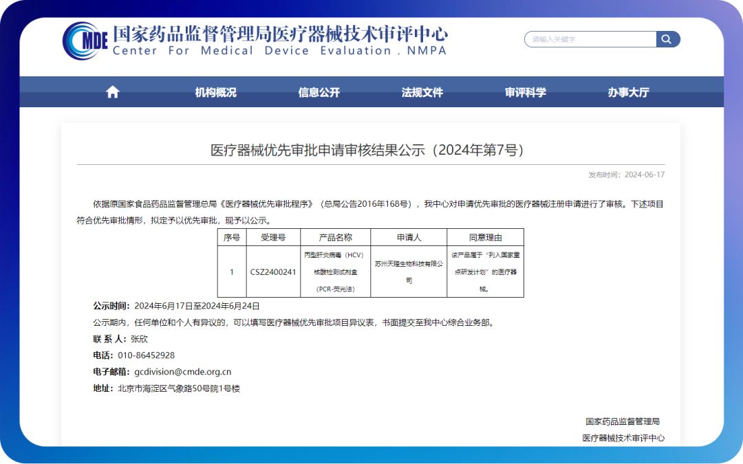Click the intro paragraph citing 总局公告2016年168号
The height and width of the screenshot is (464, 743).
[370, 212]
